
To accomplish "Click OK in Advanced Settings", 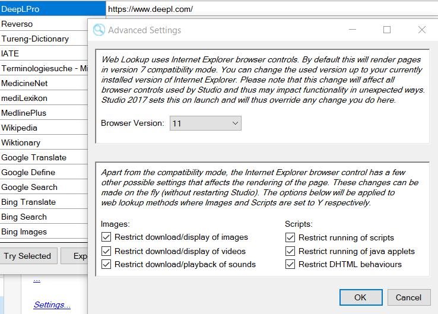I will [x=361, y=297].
